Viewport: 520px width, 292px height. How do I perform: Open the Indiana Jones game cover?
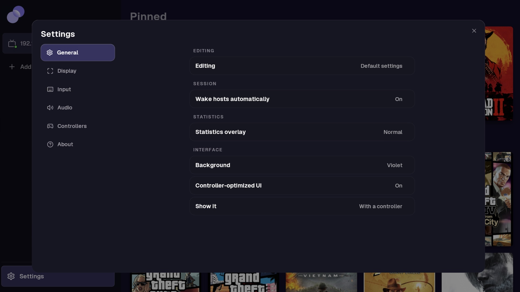tap(399, 282)
